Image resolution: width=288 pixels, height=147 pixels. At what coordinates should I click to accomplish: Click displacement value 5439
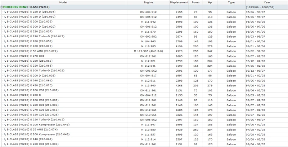coord(179,130)
